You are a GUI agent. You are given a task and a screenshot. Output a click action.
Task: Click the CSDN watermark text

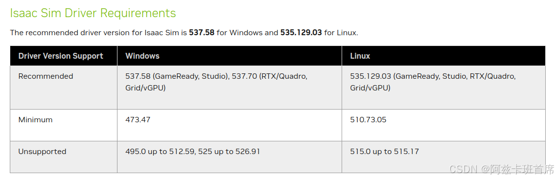501,169
